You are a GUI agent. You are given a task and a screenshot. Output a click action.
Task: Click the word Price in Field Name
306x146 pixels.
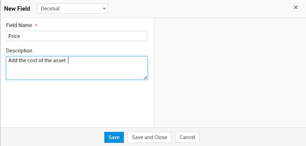tap(14, 36)
